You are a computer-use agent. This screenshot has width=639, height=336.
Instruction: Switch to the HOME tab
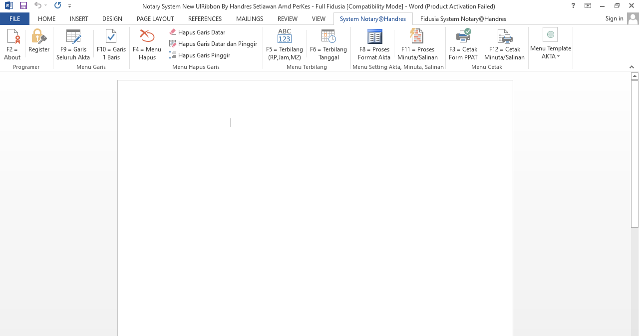tap(47, 19)
